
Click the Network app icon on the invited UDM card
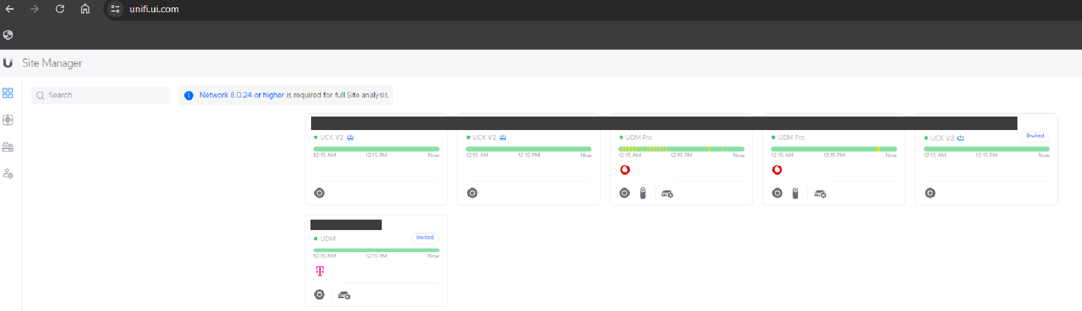pos(319,294)
